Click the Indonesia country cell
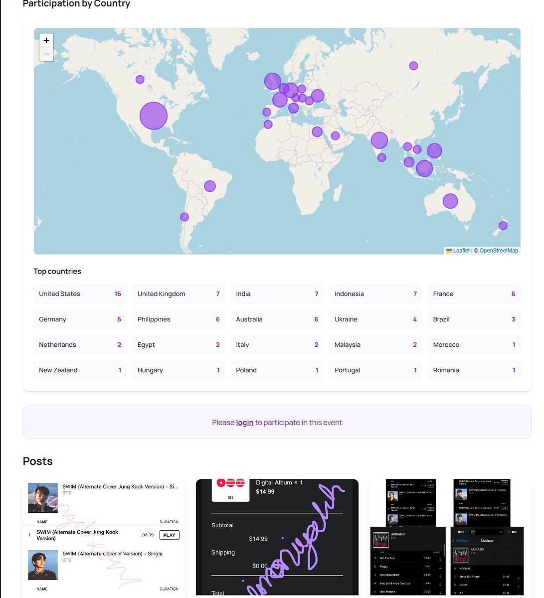544x598 pixels. pyautogui.click(x=375, y=294)
